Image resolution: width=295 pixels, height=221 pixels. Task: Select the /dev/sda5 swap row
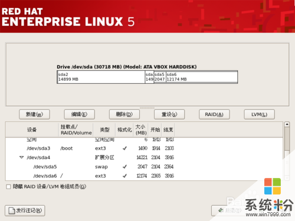pyautogui.click(x=145, y=167)
